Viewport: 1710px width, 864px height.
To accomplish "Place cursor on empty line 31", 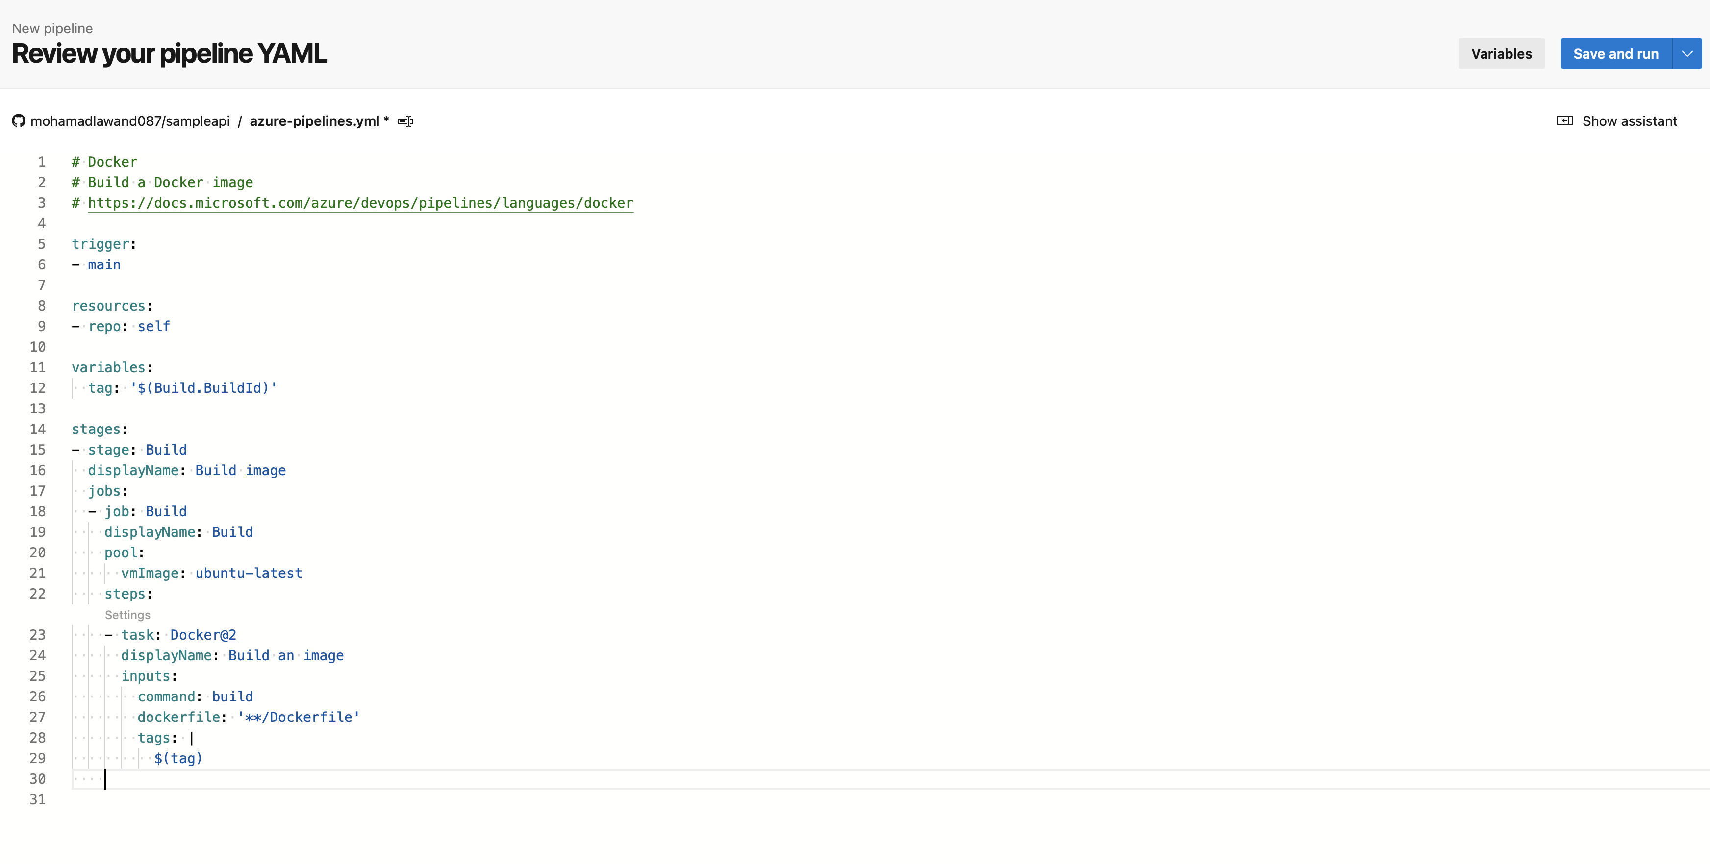I will coord(199,799).
